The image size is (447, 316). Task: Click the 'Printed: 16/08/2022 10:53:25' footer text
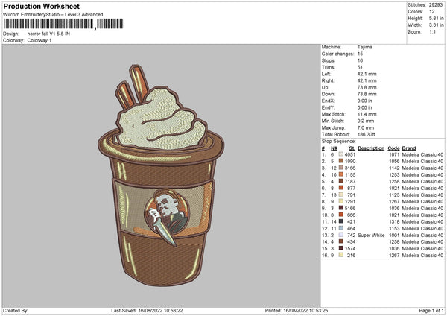(x=297, y=310)
